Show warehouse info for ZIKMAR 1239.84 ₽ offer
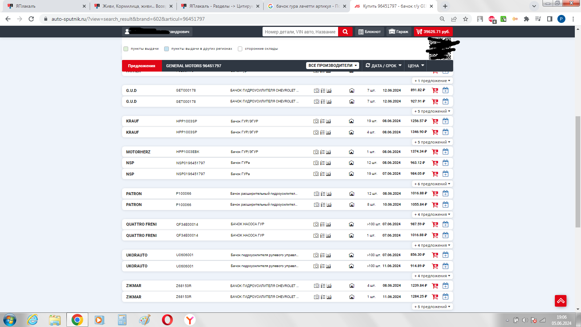 (352, 286)
